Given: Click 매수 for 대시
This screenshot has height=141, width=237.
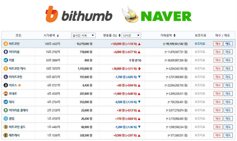Looking at the screenshot, I should click(x=218, y=102).
